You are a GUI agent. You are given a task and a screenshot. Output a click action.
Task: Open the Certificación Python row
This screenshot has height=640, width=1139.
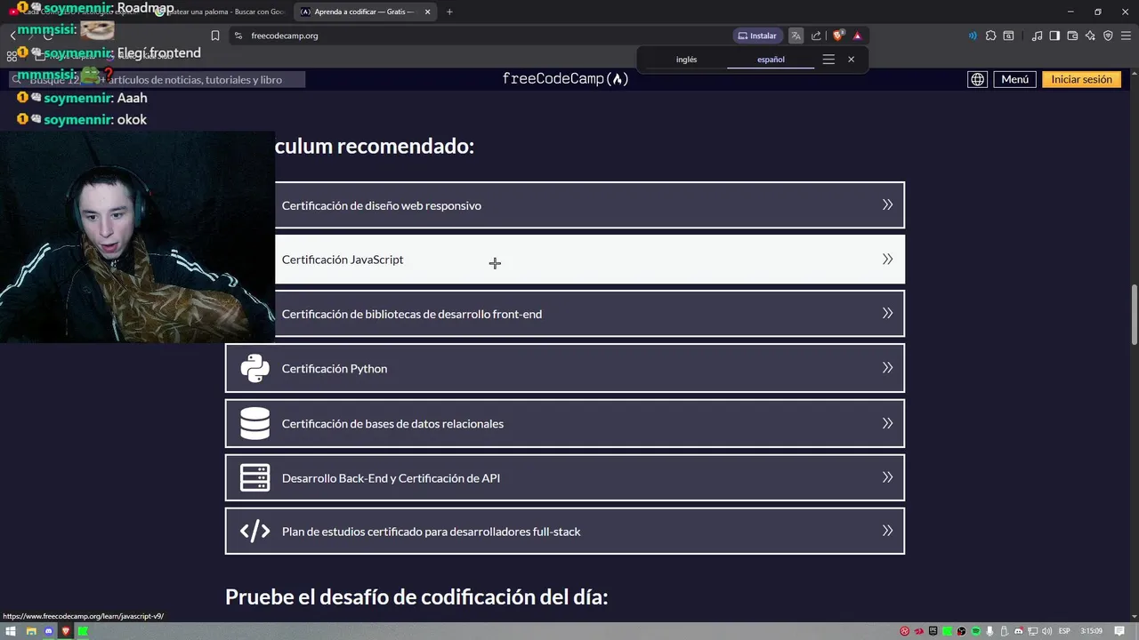click(565, 368)
